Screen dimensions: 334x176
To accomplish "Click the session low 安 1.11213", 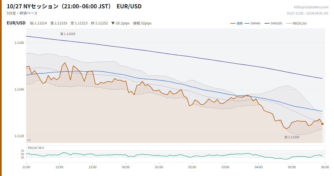I will [79, 23].
